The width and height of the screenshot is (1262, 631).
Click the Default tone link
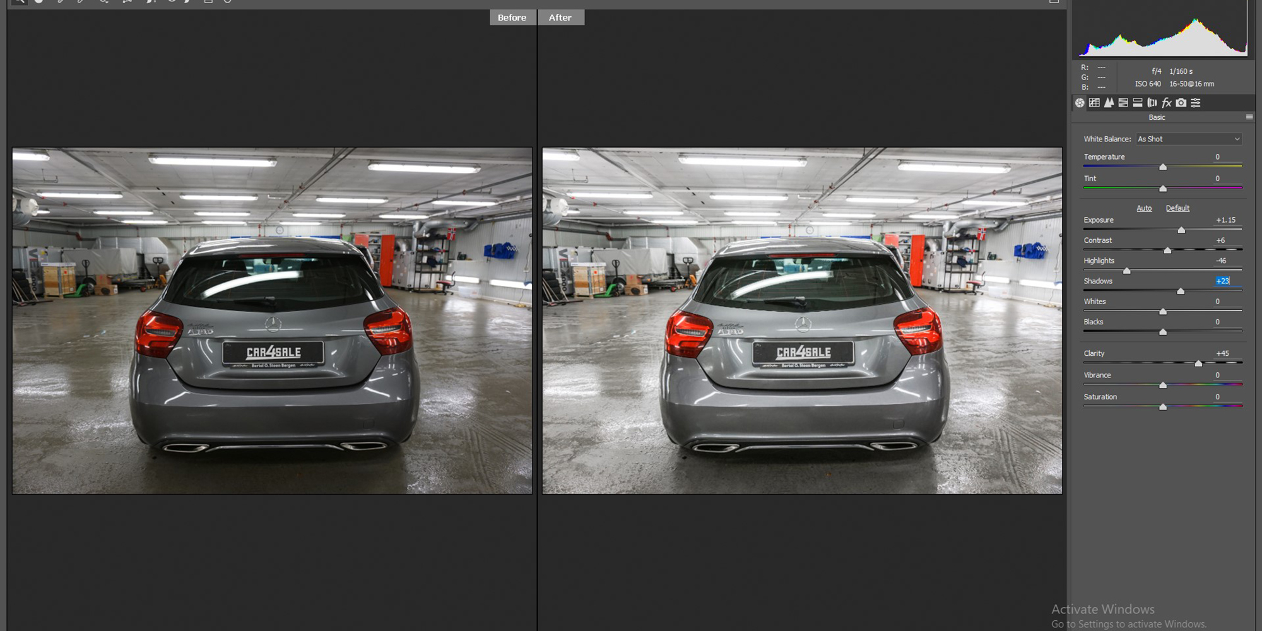[x=1177, y=208]
